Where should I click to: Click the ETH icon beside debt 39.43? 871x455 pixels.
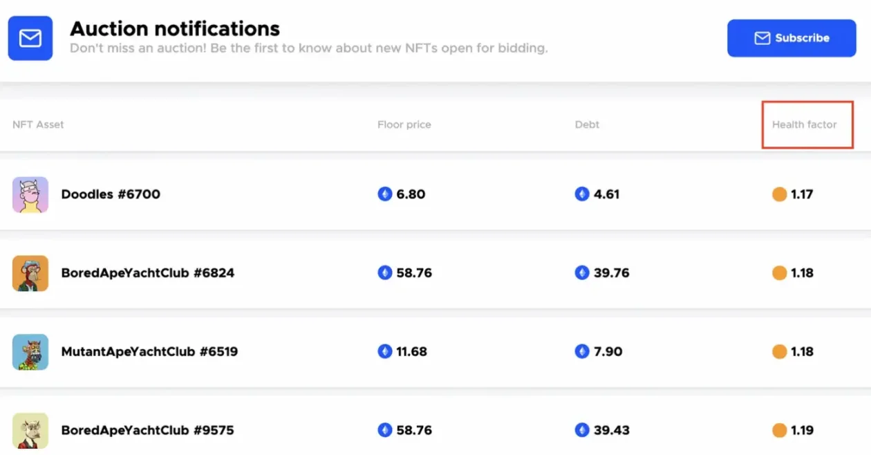(x=582, y=430)
